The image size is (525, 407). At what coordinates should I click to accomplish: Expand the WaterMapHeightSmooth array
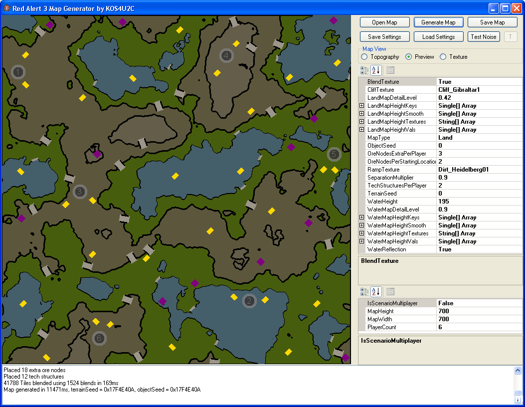tap(361, 225)
